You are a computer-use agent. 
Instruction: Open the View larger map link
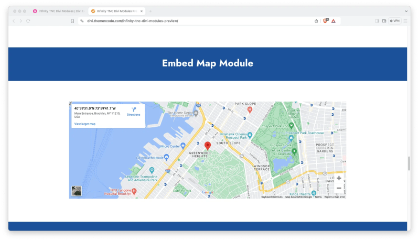tap(85, 124)
